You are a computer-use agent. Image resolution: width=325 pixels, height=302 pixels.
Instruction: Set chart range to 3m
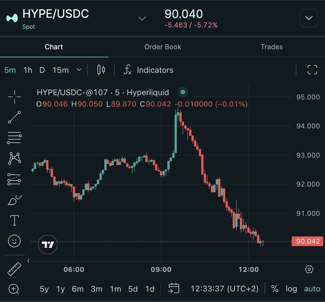pyautogui.click(x=97, y=289)
